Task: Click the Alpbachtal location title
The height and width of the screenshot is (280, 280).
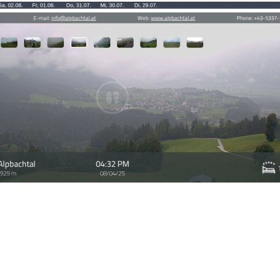Action: coord(17,164)
